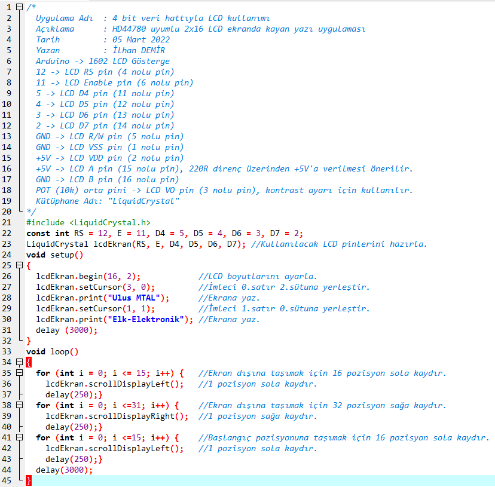Click comment '//LCD boyutlarını ayarla.'
The width and height of the screenshot is (495, 487).
(258, 277)
